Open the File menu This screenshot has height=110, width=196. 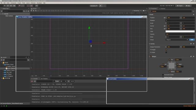(2, 3)
